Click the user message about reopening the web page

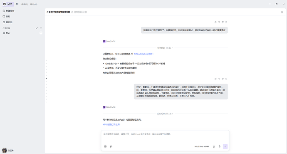[184, 30]
